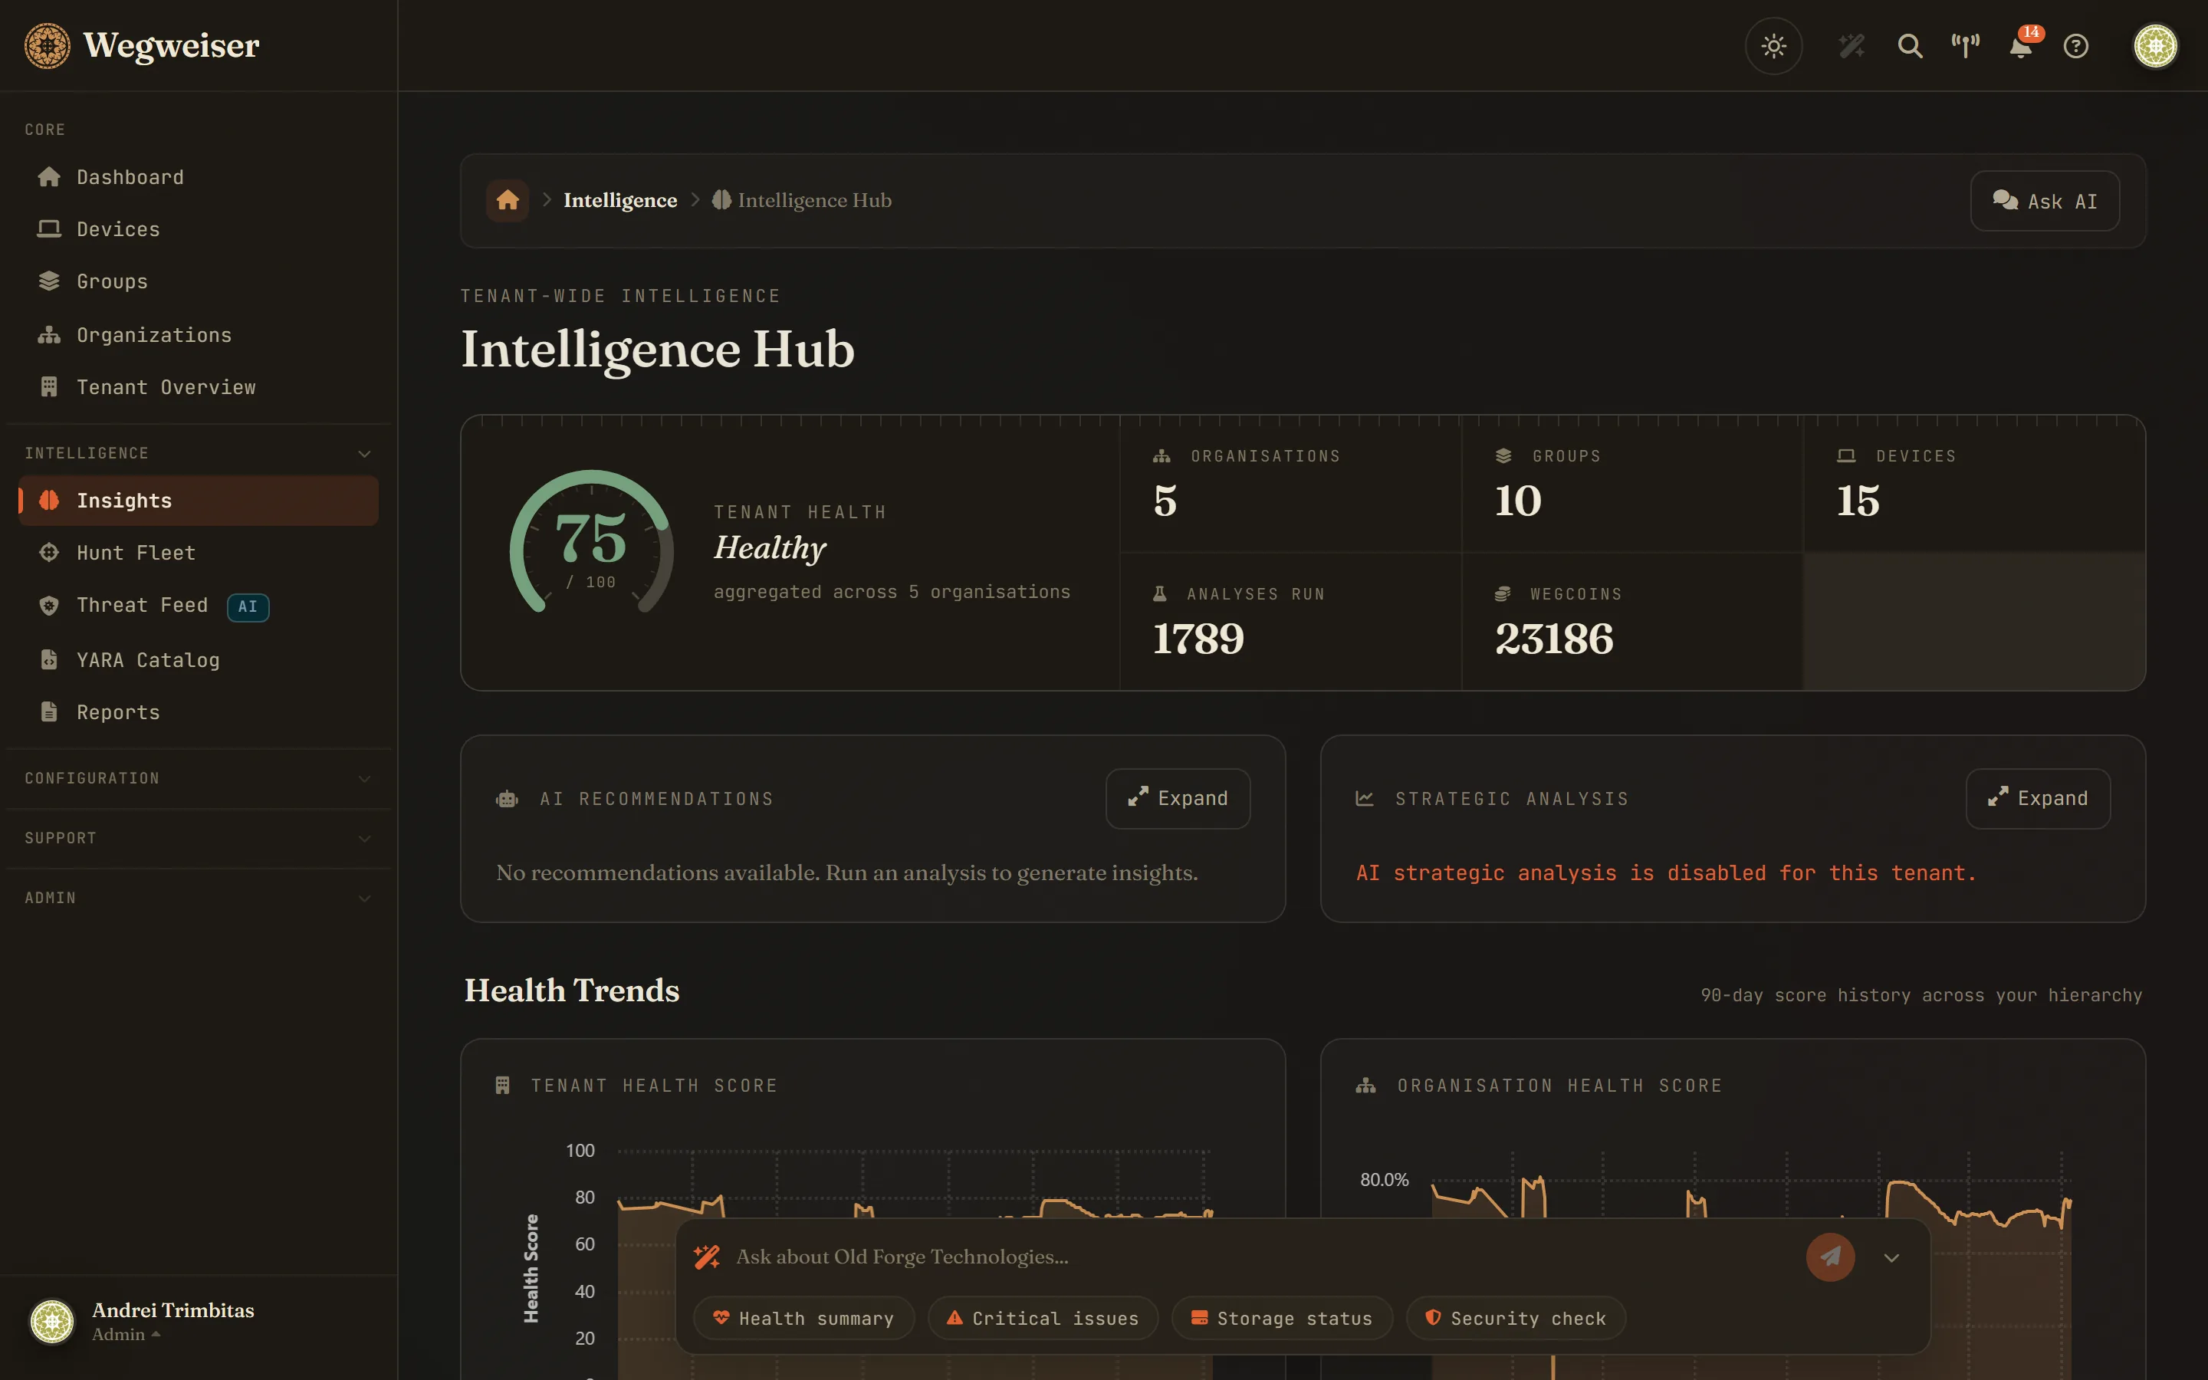This screenshot has width=2208, height=1380.
Task: Expand the Strategic Analysis panel
Action: [x=2037, y=799]
